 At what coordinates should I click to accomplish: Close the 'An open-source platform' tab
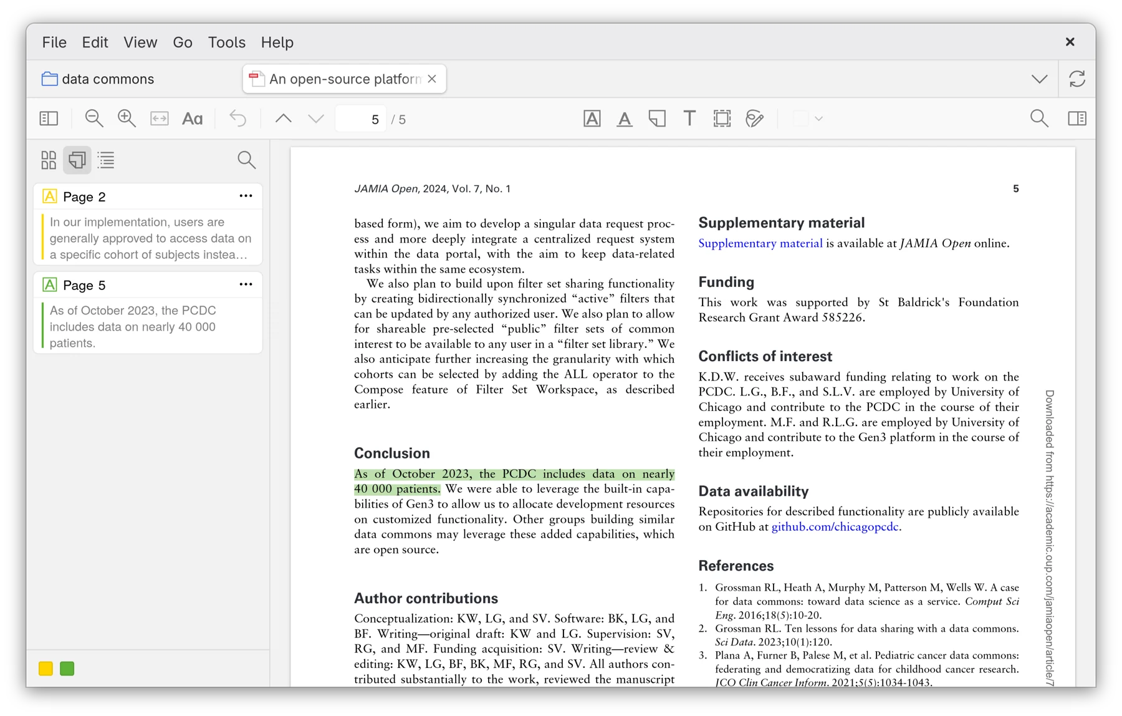coord(432,79)
